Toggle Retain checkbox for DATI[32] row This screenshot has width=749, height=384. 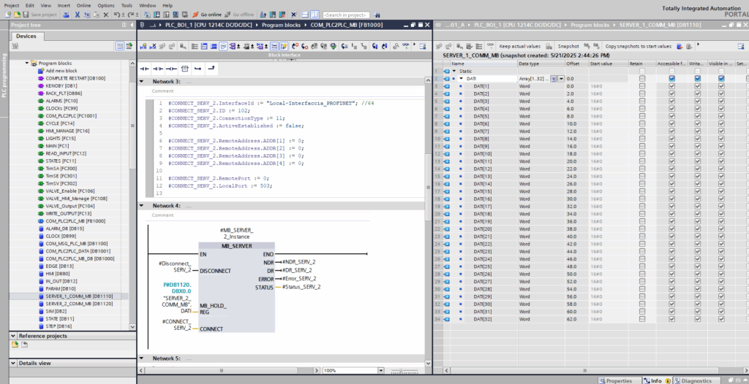(642, 319)
